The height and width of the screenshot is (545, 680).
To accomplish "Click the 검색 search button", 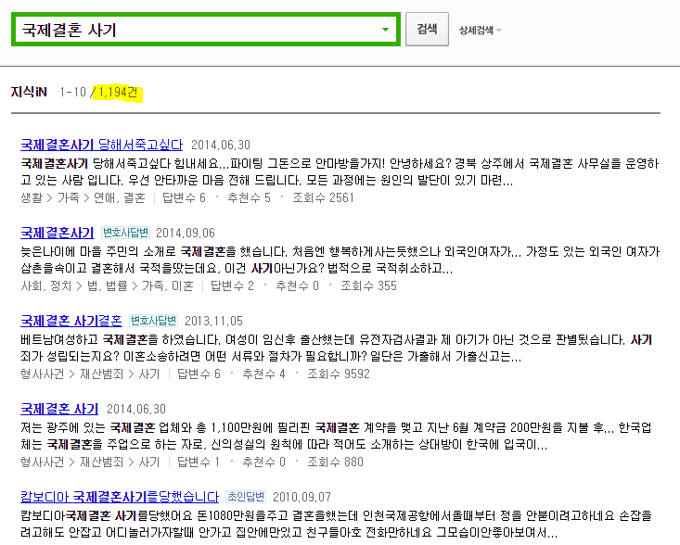I will click(x=427, y=29).
